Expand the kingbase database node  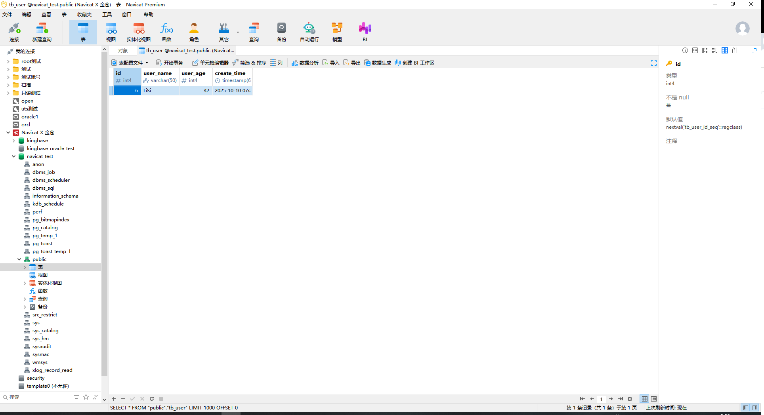point(13,141)
